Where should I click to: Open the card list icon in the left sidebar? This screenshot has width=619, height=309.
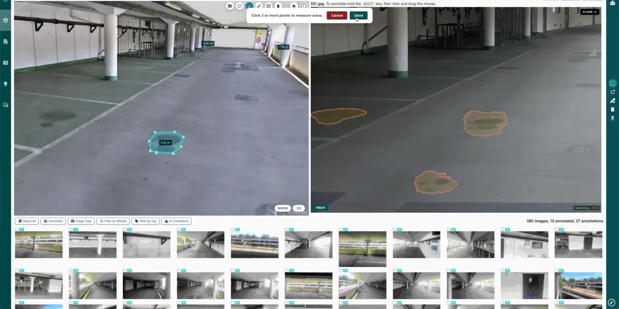pyautogui.click(x=5, y=63)
